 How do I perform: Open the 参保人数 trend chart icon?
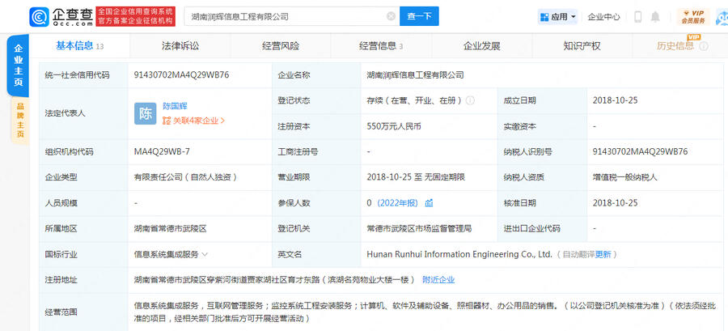[430, 202]
